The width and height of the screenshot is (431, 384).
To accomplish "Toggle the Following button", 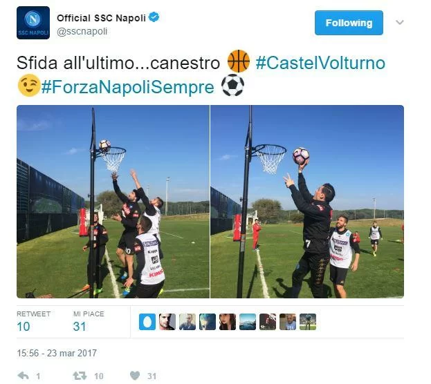I will (x=349, y=23).
